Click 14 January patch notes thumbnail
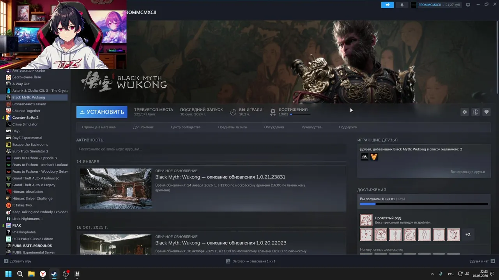 point(116,189)
